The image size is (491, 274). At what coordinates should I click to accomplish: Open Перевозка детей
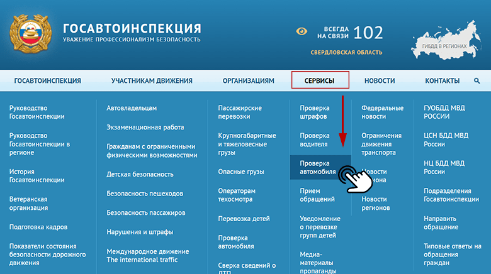pos(244,219)
